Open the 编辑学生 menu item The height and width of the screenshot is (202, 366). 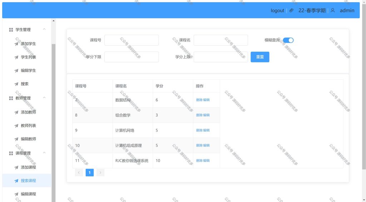tap(27, 71)
